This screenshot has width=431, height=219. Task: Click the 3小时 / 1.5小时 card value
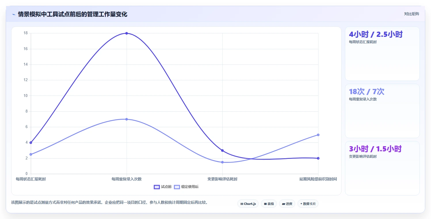[375, 149]
